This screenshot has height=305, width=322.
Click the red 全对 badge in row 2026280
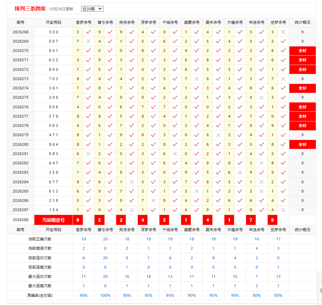point(302,144)
